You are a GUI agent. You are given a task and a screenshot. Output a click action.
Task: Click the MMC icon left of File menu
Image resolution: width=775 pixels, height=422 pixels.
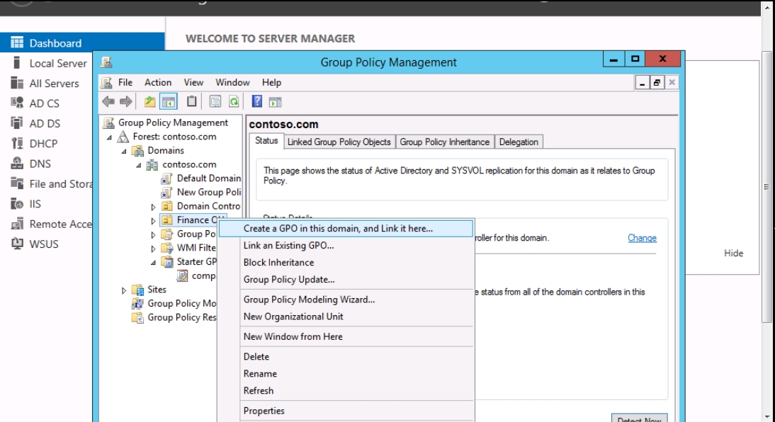point(106,83)
